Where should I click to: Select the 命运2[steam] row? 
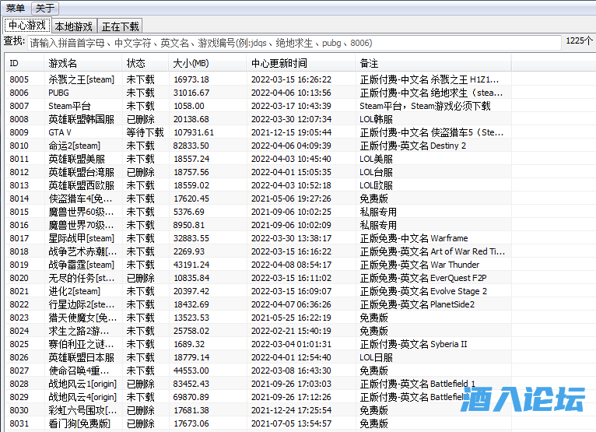258,146
